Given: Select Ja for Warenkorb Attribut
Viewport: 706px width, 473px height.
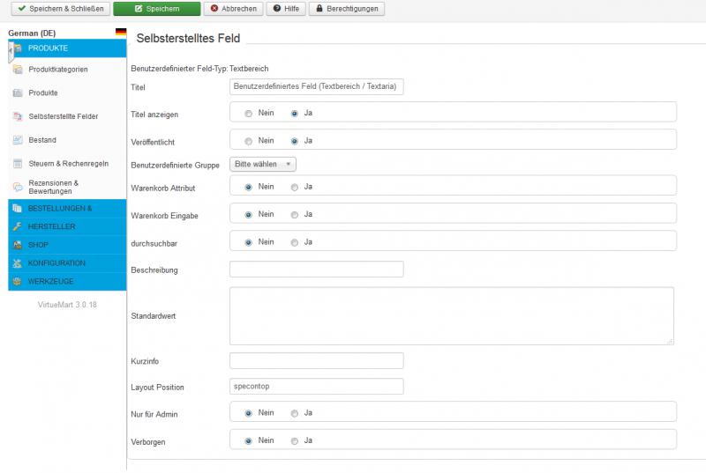Looking at the screenshot, I should click(295, 187).
